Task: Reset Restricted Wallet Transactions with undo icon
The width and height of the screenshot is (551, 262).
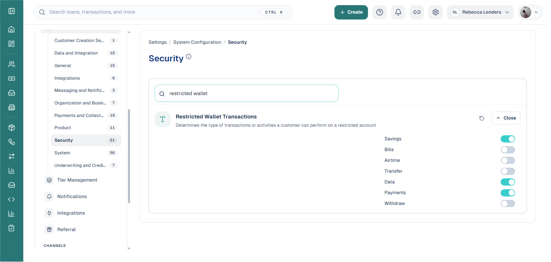Action: pyautogui.click(x=482, y=118)
